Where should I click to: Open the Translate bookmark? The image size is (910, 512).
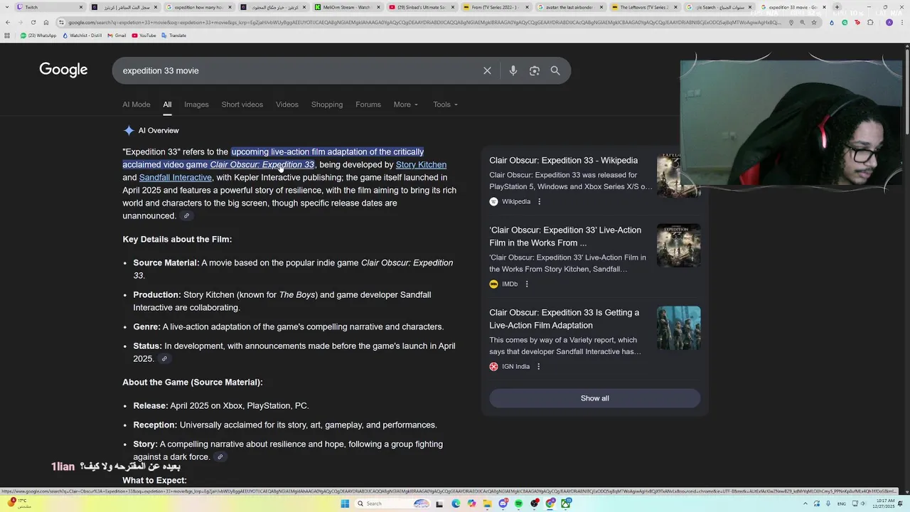coord(173,36)
